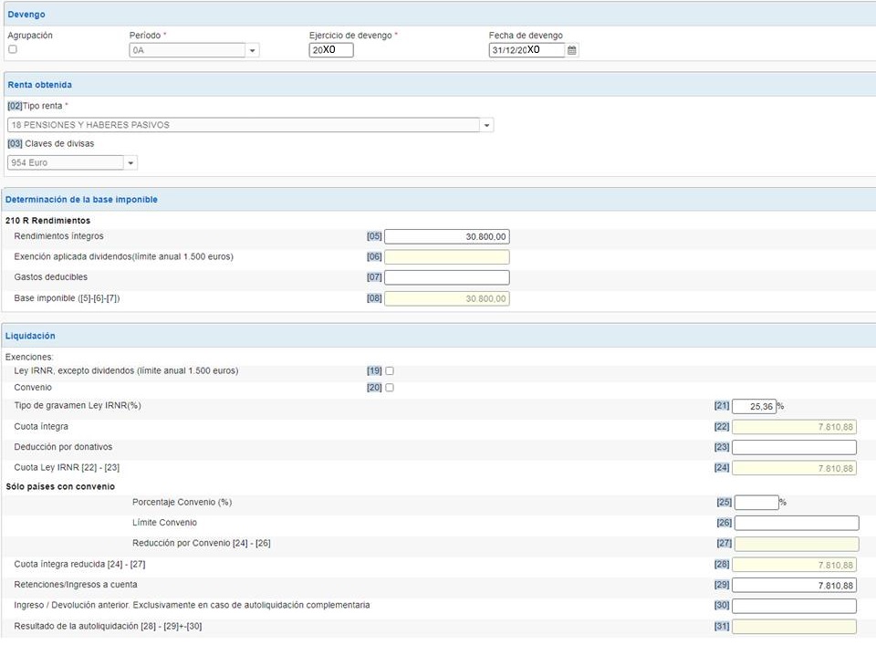This screenshot has width=876, height=645.
Task: Click Ingreso / Devolución anterior field [30]
Action: pos(795,606)
